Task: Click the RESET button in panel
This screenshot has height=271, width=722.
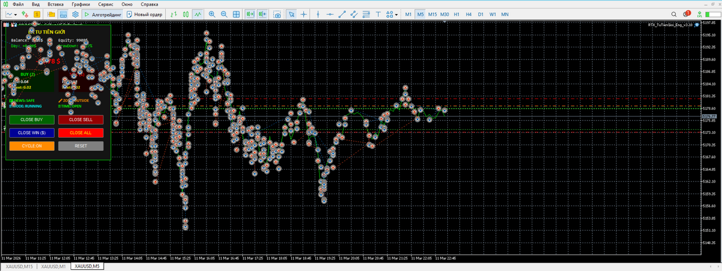Action: click(81, 146)
